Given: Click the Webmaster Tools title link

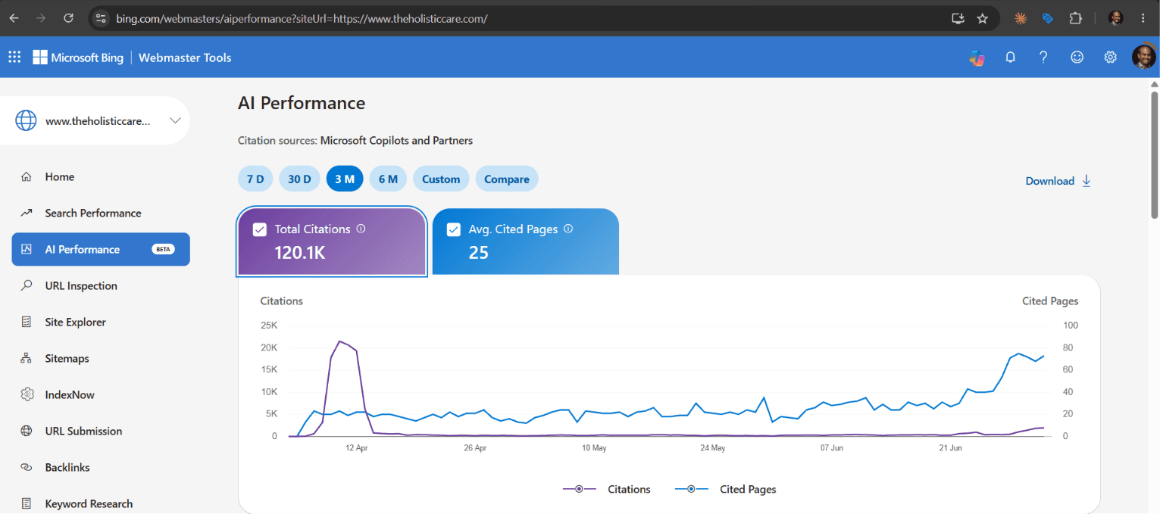Looking at the screenshot, I should point(185,58).
